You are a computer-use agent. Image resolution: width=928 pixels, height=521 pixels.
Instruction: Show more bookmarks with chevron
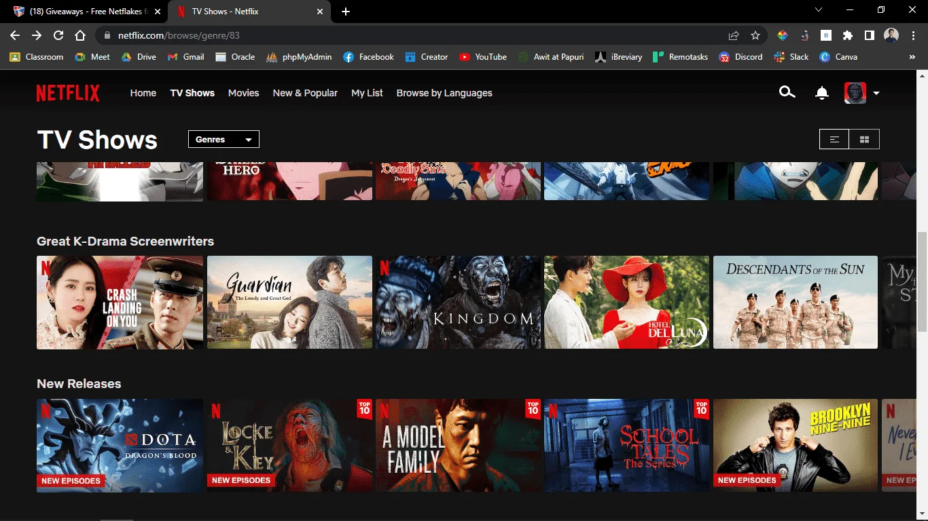point(912,57)
